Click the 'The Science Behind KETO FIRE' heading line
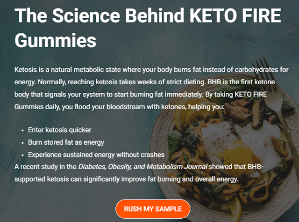The height and width of the screenshot is (222, 299). 148,15
